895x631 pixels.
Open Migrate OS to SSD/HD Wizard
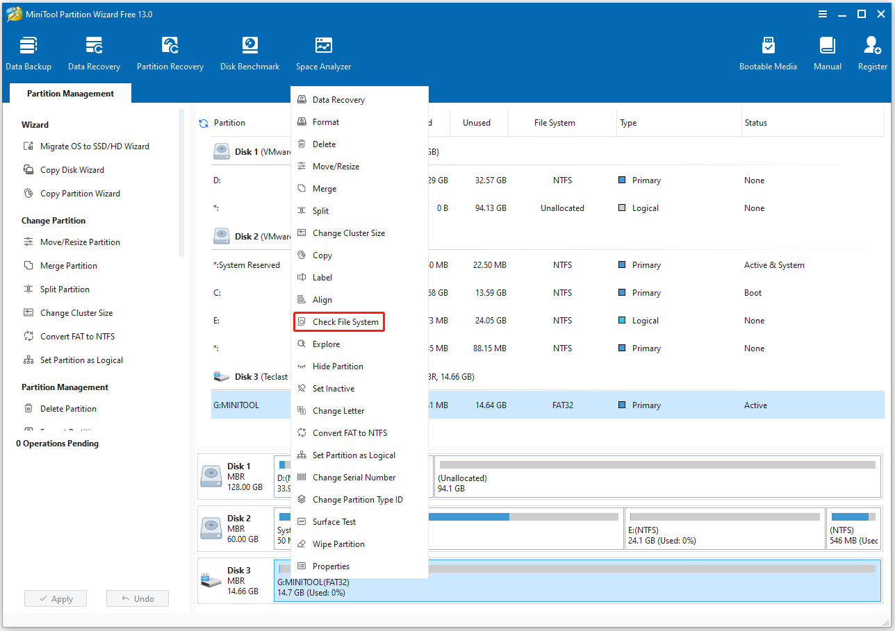tap(94, 146)
